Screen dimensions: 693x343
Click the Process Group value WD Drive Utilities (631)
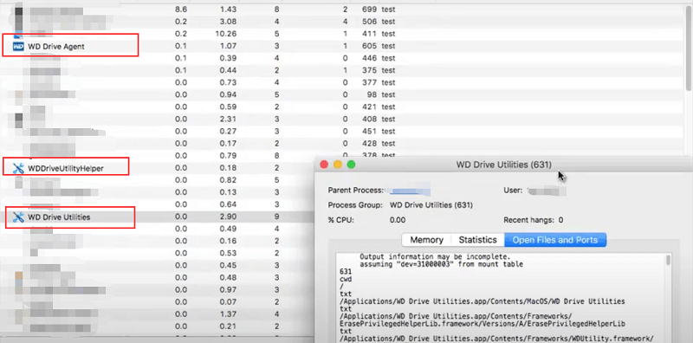431,205
